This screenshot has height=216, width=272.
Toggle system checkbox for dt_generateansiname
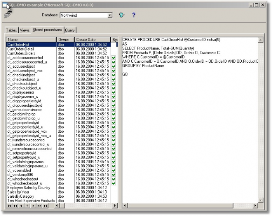coord(113,110)
